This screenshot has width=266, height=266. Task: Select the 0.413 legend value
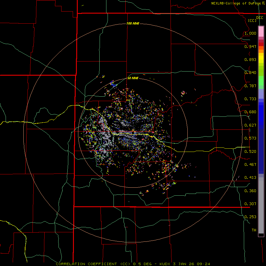tap(250, 178)
